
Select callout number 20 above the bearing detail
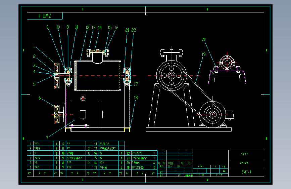click(204, 39)
